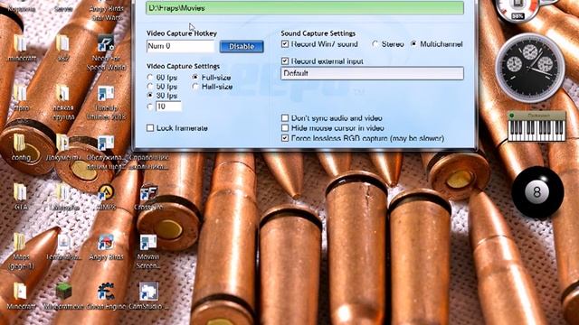
Task: Choose Half-size video capture
Action: [195, 87]
